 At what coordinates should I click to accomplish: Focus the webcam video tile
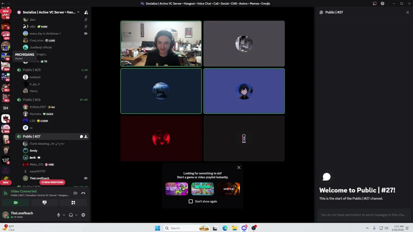coord(161,44)
